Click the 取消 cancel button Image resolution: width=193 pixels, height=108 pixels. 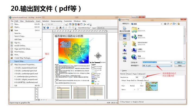pos(180,66)
